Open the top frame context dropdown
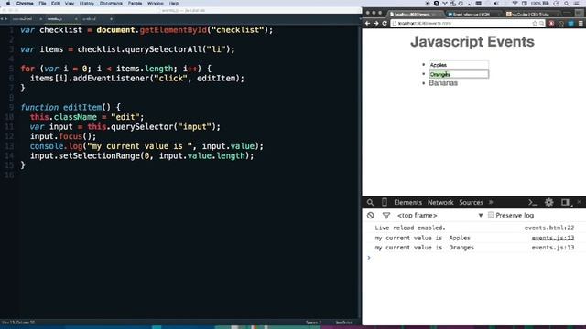The image size is (586, 329). tap(439, 216)
